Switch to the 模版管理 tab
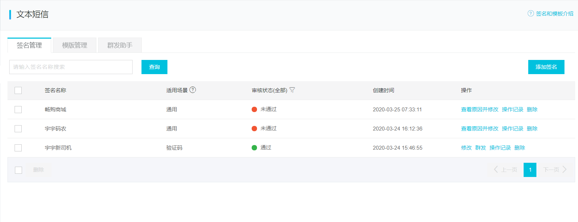Screen dimensions: 578x222 click(x=75, y=45)
